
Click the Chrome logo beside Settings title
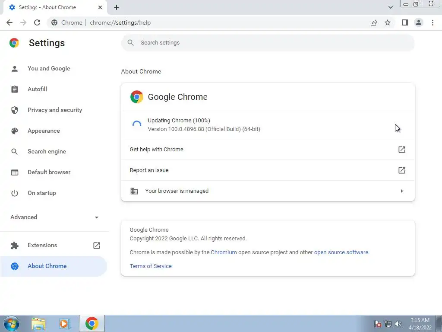coord(14,43)
